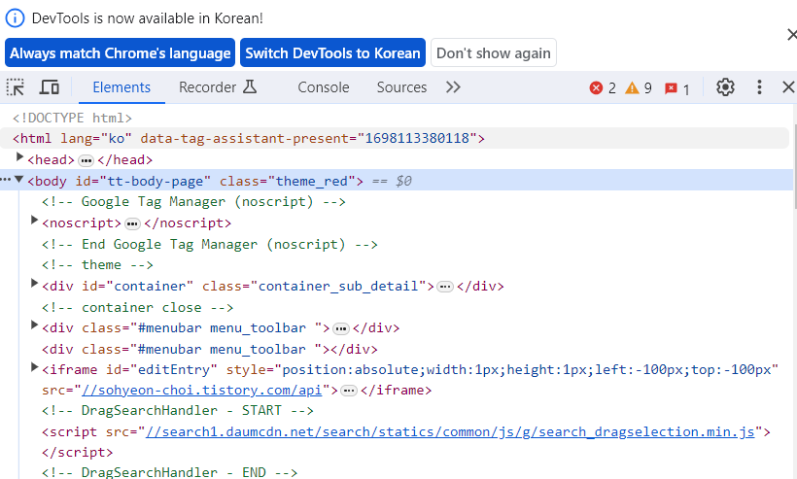797x479 pixels.
Task: Activate the inspect element picker icon
Action: pos(16,87)
